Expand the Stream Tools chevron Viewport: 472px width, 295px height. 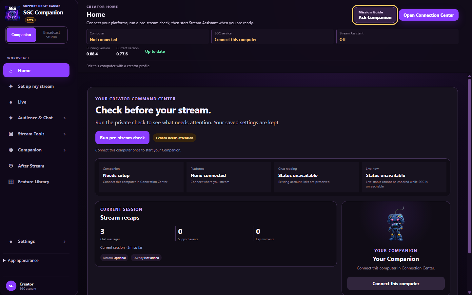pyautogui.click(x=65, y=134)
